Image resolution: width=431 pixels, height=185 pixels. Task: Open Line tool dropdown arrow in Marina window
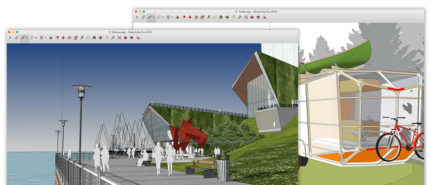27,38
